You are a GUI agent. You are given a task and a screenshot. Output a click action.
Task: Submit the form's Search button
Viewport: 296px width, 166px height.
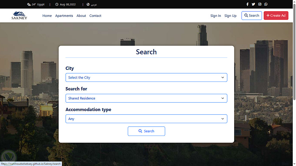(146, 131)
